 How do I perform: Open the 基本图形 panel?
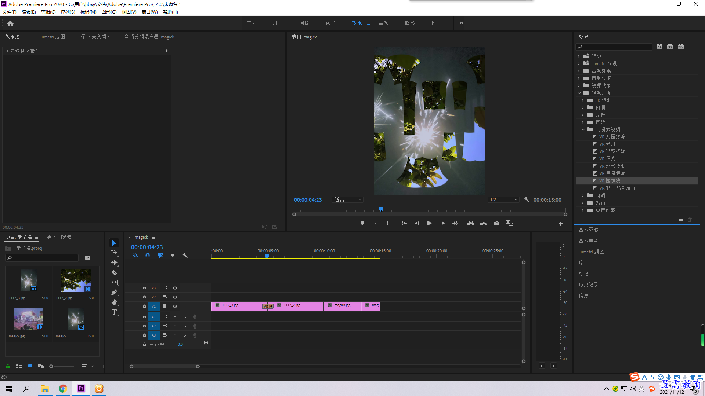(588, 230)
